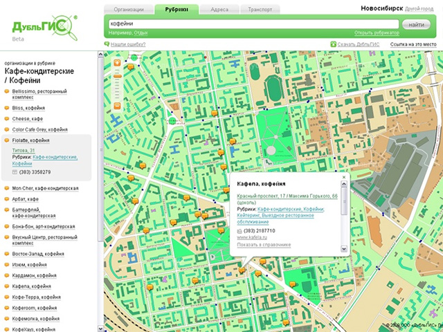The image size is (443, 332).
Task: Click the download icon by Скачать ДубльГИС
Action: point(334,44)
